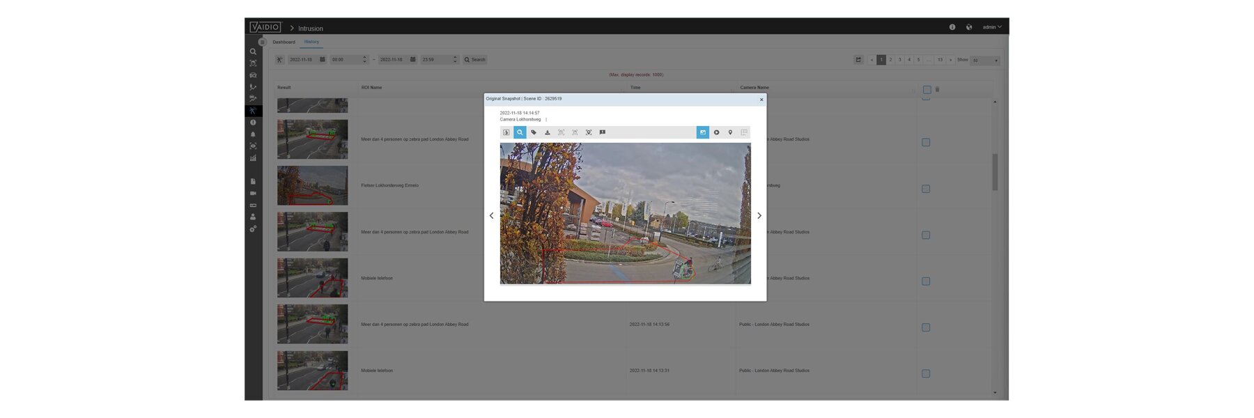Click the Search button

[x=475, y=60]
